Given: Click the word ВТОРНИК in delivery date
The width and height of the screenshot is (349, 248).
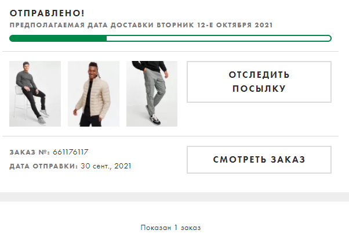Looking at the screenshot, I should [x=176, y=25].
